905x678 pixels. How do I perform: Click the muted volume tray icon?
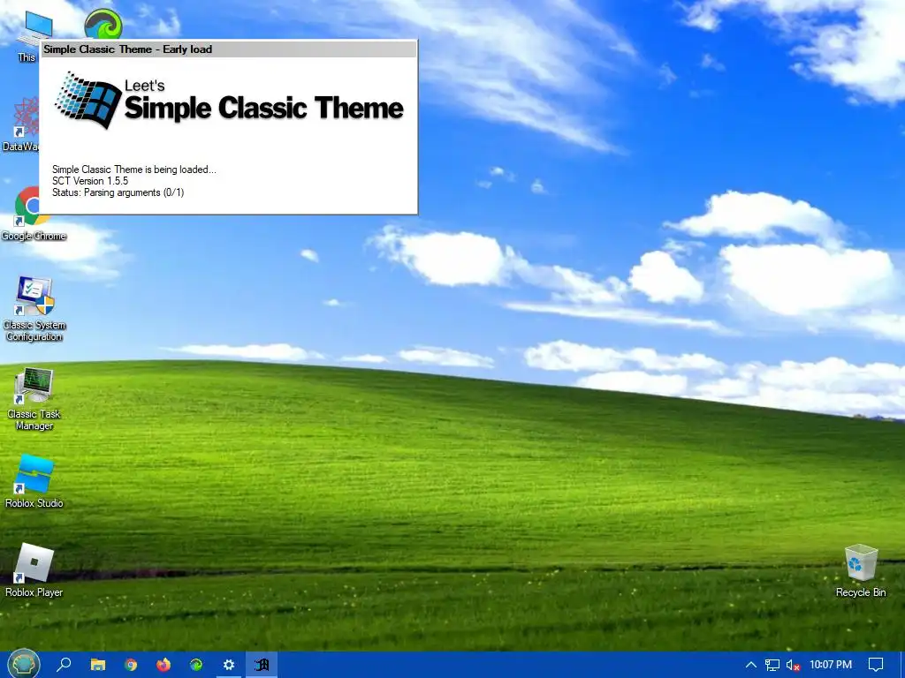pyautogui.click(x=794, y=665)
